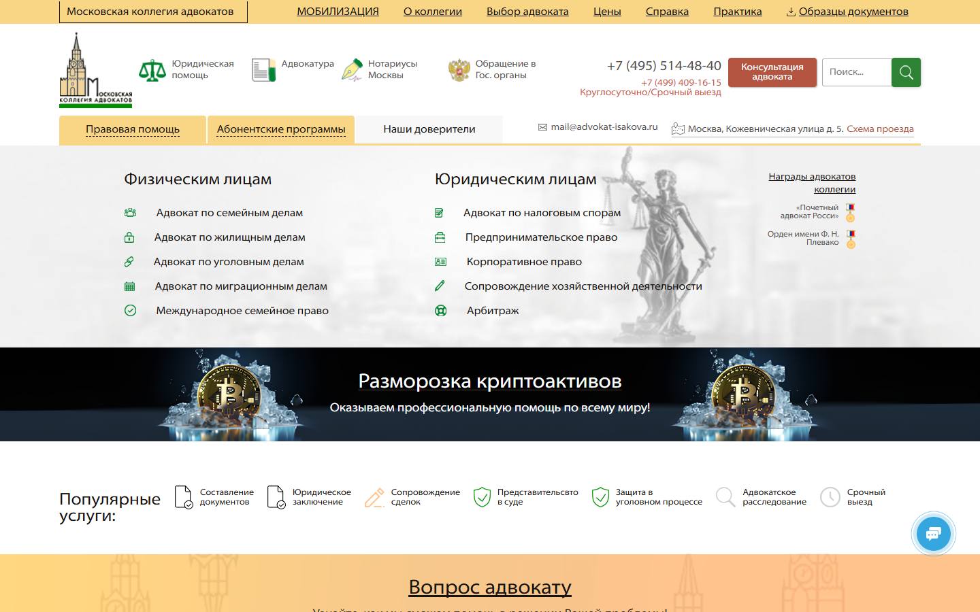Screen dimensions: 980x612
Task: Open the Корпоративное право link
Action: tap(524, 262)
